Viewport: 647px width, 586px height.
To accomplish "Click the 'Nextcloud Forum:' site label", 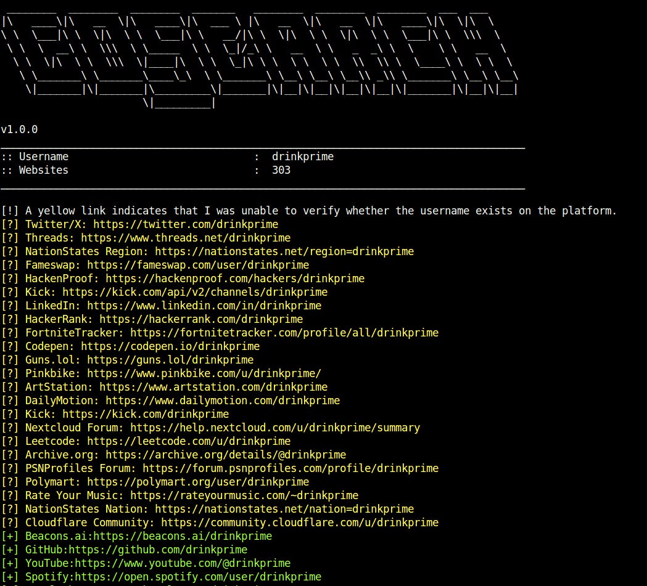I will pos(75,428).
